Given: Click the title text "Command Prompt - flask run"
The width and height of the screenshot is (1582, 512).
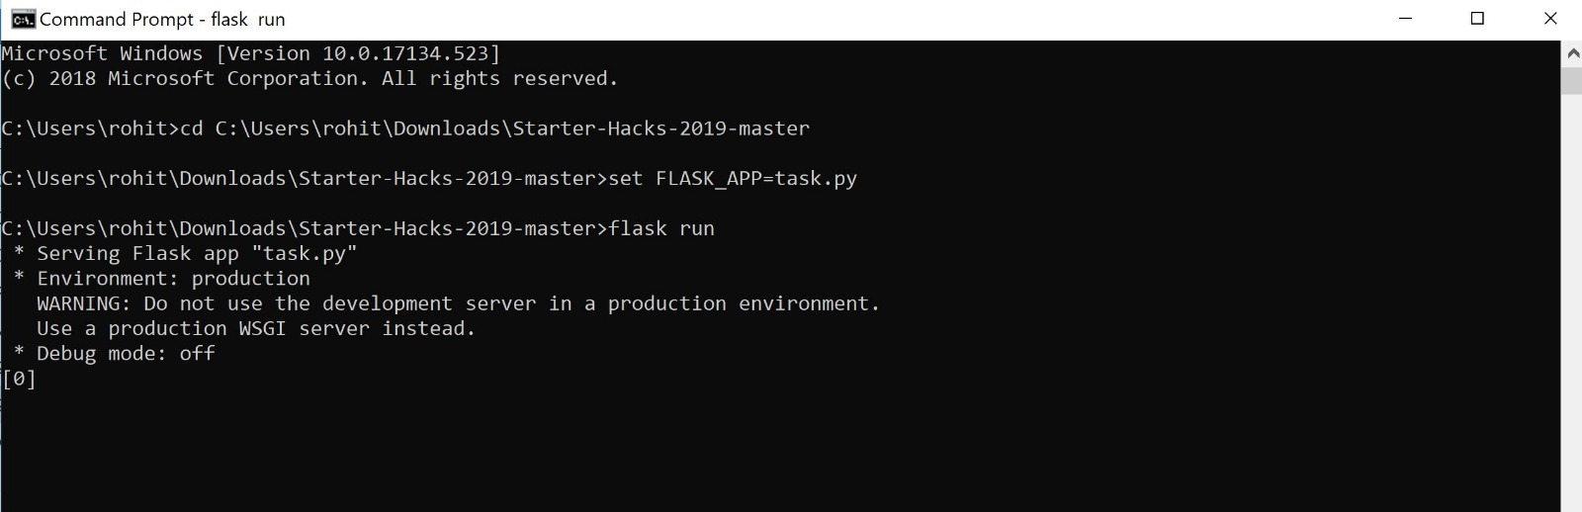Looking at the screenshot, I should [x=162, y=19].
